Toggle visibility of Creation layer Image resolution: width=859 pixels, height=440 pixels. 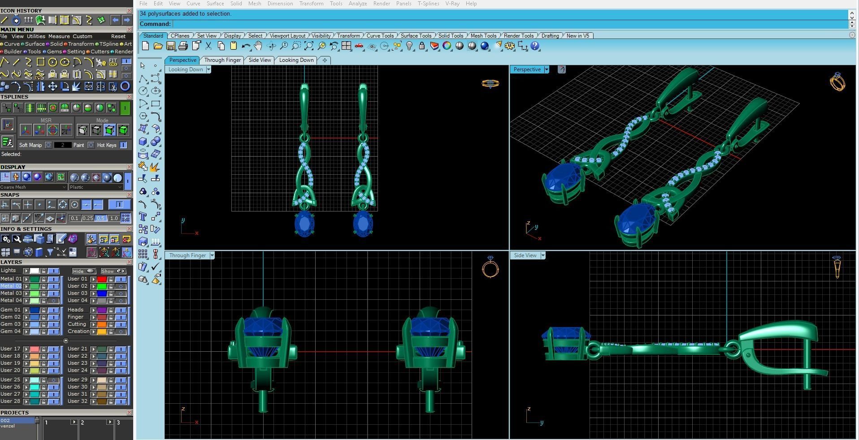[x=121, y=332]
